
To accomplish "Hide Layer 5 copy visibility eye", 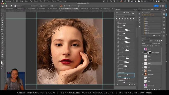I will click(x=143, y=74).
